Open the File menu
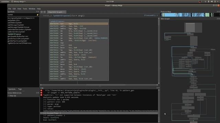 point(10,9)
